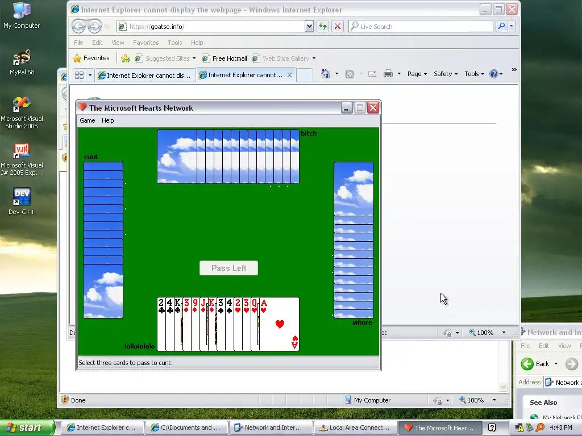Image resolution: width=582 pixels, height=436 pixels.
Task: Click the Print icon in IE
Action: (388, 74)
